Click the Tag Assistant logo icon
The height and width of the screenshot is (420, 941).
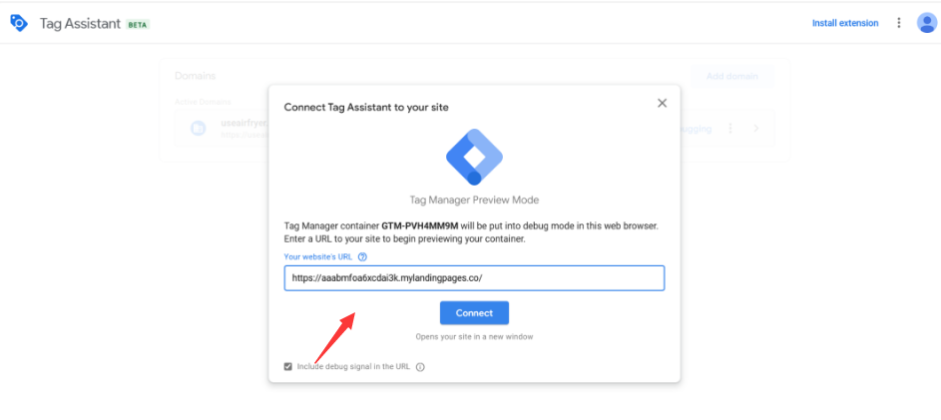[19, 22]
